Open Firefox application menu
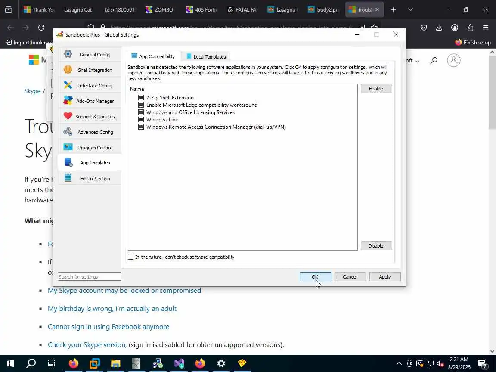The width and height of the screenshot is (496, 372). pos(486,28)
